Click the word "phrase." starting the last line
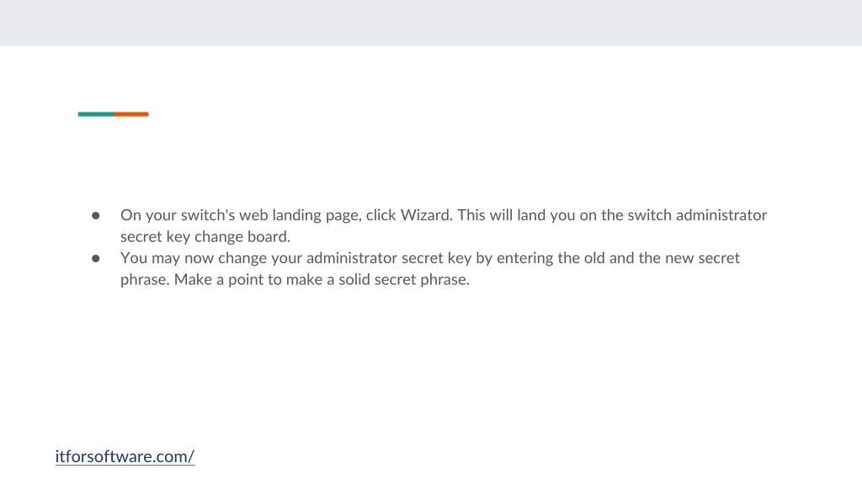The height and width of the screenshot is (484, 862). pos(145,279)
